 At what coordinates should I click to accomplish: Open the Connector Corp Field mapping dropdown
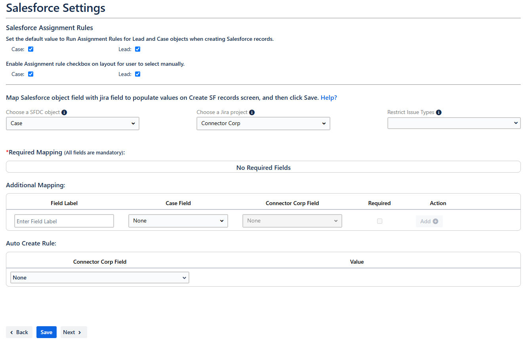pos(292,221)
